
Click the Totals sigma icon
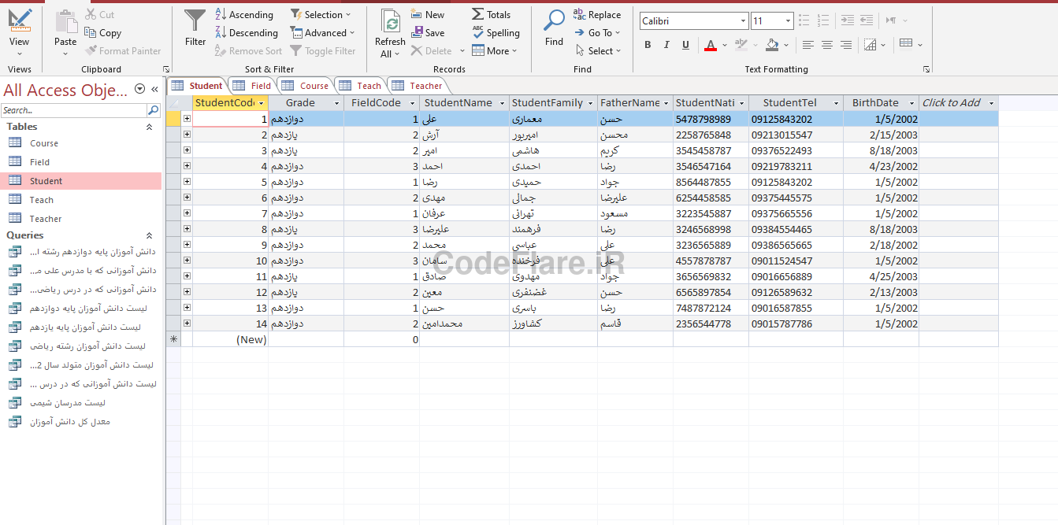coord(478,14)
